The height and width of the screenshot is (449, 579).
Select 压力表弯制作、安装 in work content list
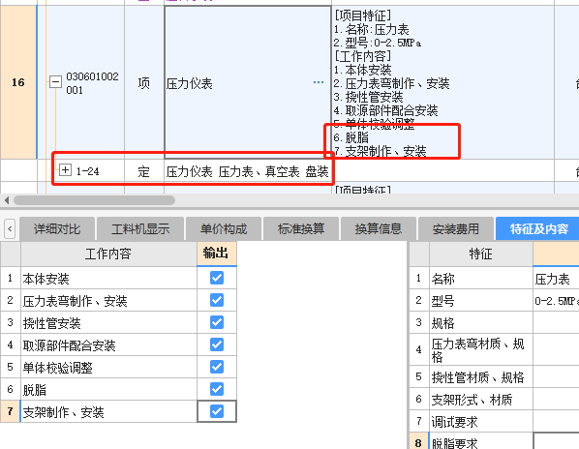click(108, 301)
